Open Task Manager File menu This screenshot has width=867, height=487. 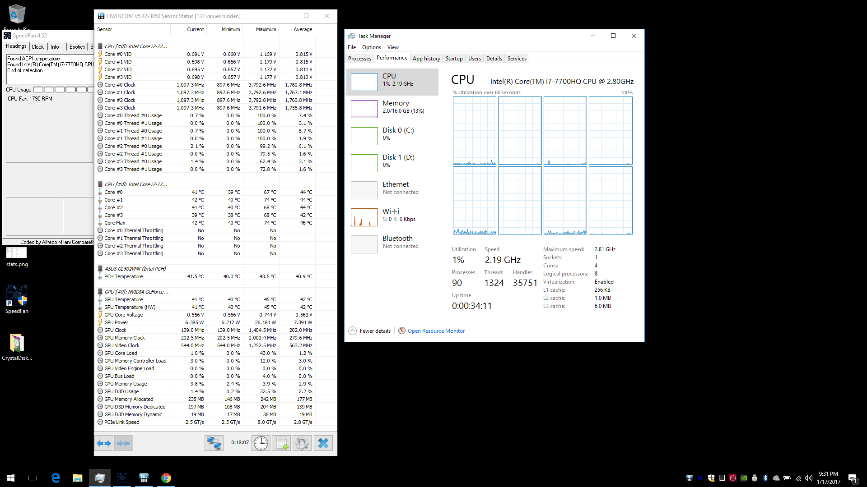click(x=352, y=47)
